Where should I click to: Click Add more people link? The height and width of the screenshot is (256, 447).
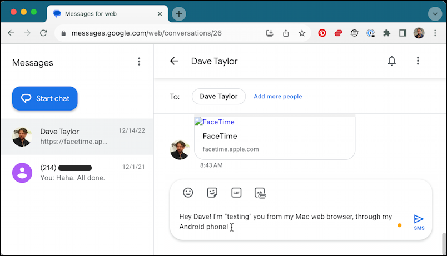coord(277,97)
